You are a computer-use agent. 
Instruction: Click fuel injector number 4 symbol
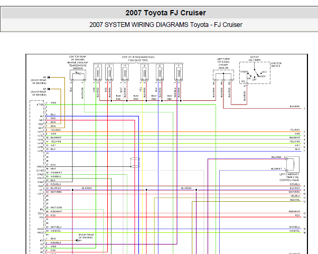(x=125, y=72)
